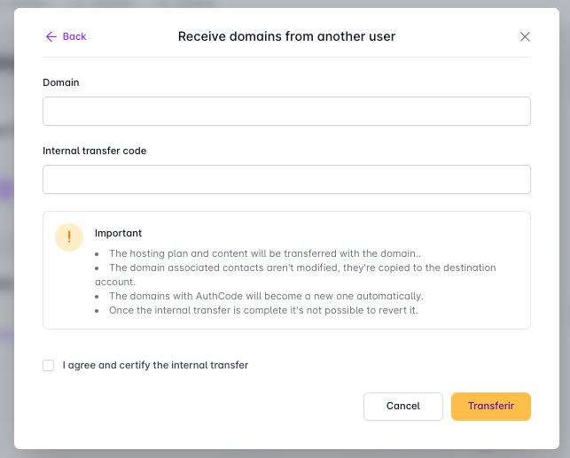The image size is (570, 458).
Task: Go back using the Back link text
Action: 74,36
